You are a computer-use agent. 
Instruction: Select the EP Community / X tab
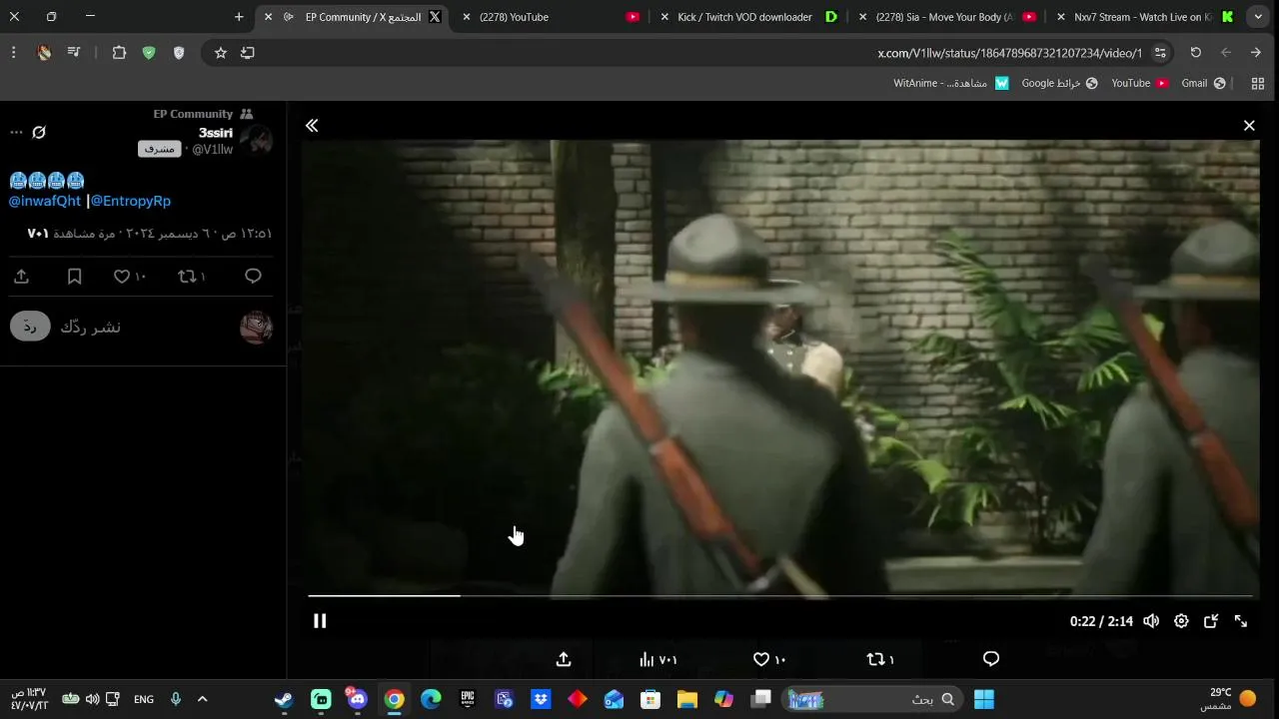point(355,17)
